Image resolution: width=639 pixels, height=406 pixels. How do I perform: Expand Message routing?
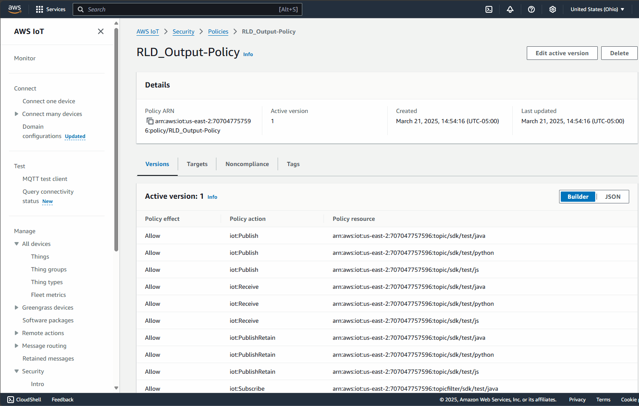[x=17, y=346]
